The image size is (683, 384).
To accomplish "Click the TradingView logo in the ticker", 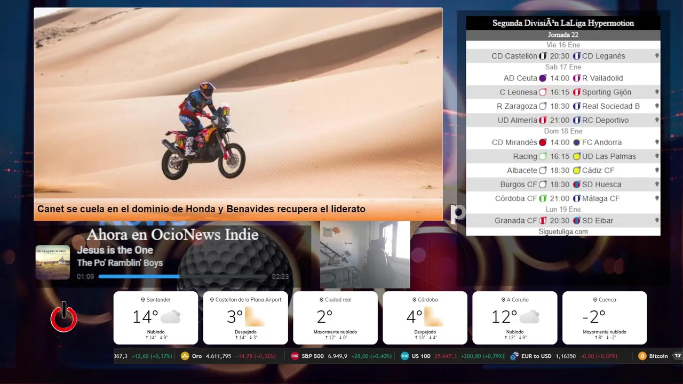I will 678,356.
